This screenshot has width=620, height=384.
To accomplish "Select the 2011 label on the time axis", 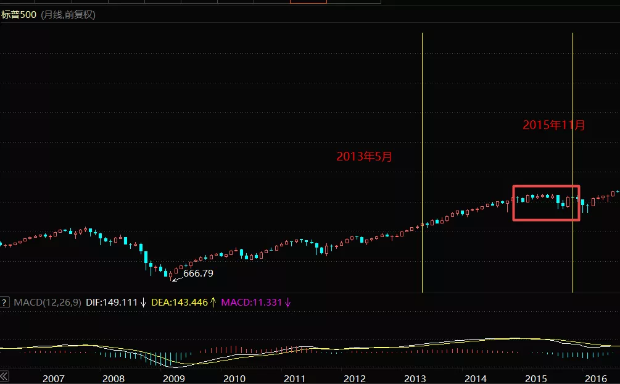I will point(295,379).
